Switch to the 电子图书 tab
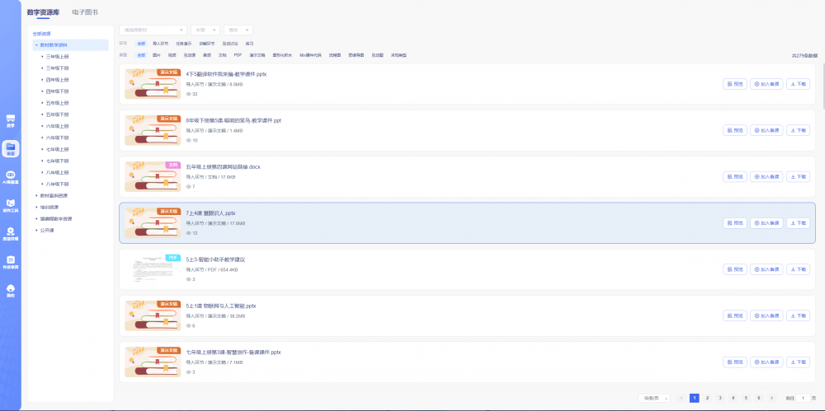This screenshot has height=411, width=825. (x=84, y=12)
